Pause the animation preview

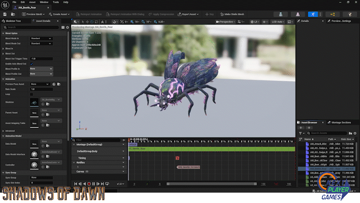pyautogui.click(x=94, y=184)
